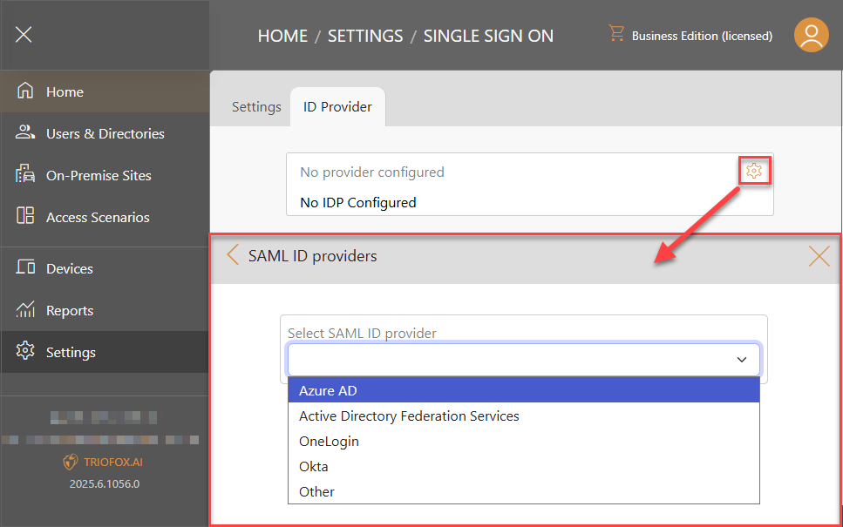Close the SAML ID providers panel
The width and height of the screenshot is (843, 527).
[x=819, y=256]
